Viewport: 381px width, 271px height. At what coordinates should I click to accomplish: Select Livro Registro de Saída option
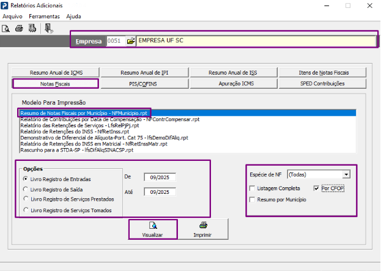pos(26,188)
